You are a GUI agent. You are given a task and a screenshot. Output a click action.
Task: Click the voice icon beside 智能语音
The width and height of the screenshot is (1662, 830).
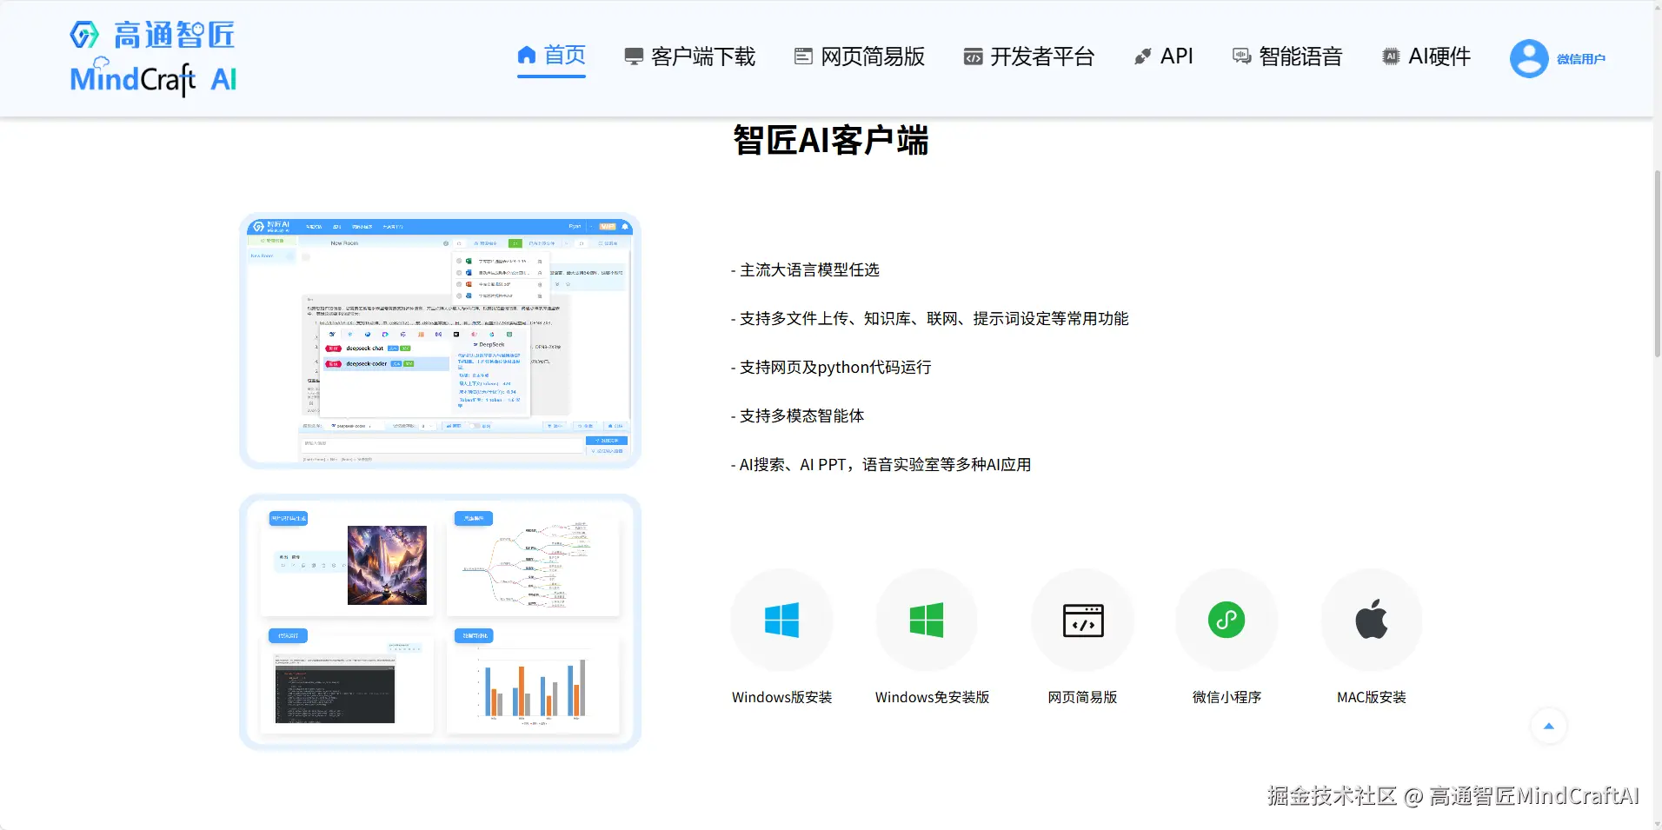(1241, 57)
